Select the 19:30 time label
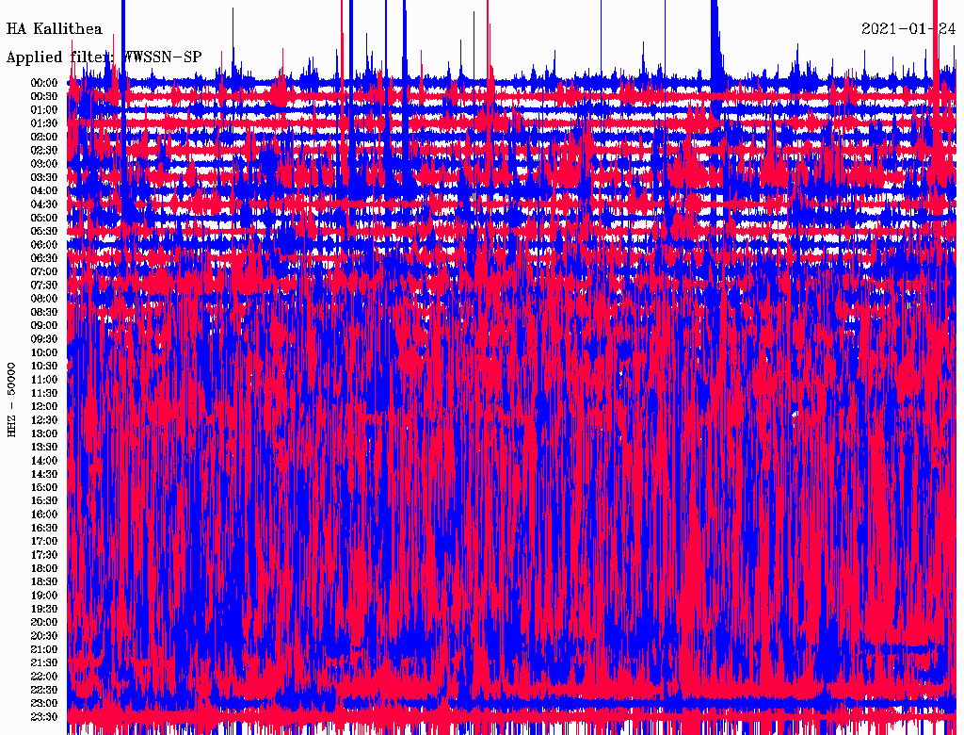This screenshot has width=964, height=735. click(44, 609)
